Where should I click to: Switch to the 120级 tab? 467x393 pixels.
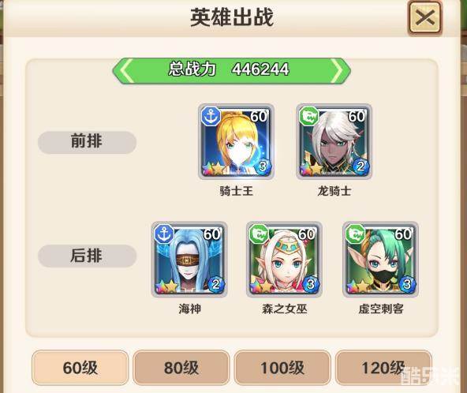coord(383,368)
